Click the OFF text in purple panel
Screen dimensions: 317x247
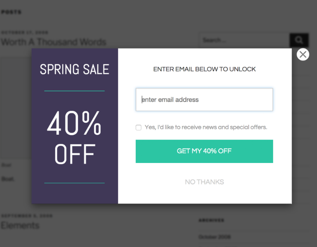tap(75, 154)
